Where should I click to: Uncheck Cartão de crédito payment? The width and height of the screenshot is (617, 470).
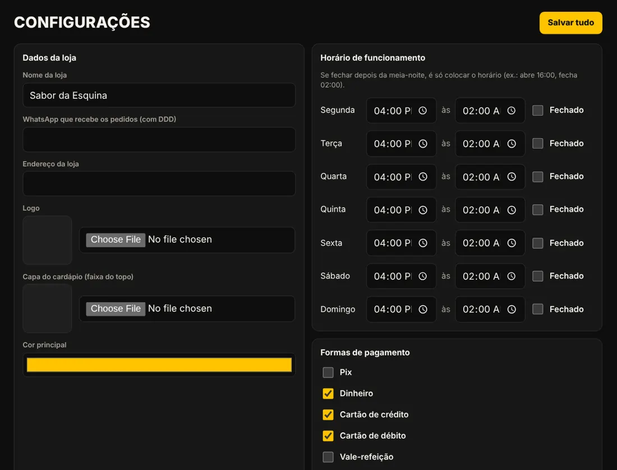coord(328,414)
